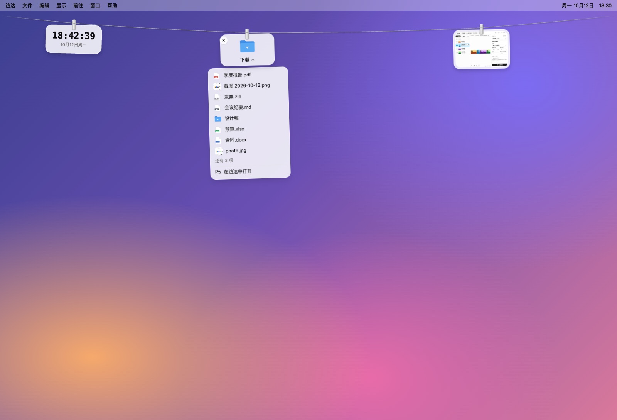
Task: Show the remaining 还有 3 项 items
Action: 224,160
